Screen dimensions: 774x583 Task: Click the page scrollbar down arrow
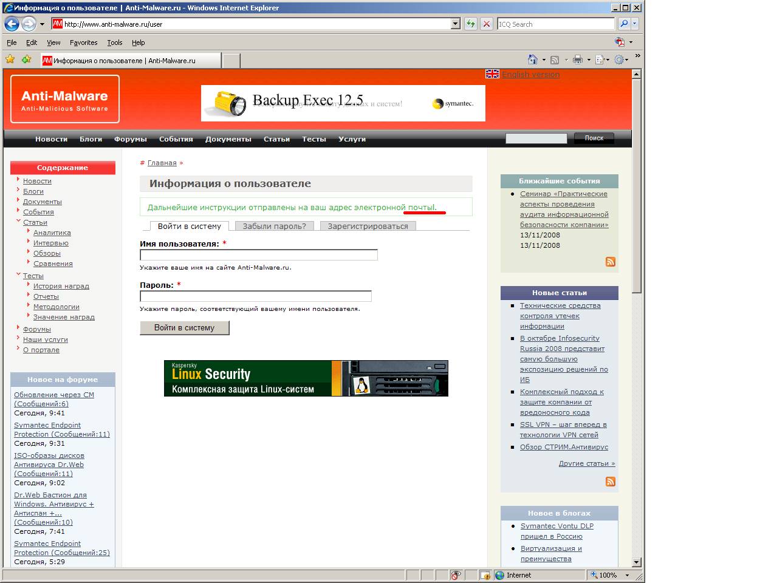[637, 562]
